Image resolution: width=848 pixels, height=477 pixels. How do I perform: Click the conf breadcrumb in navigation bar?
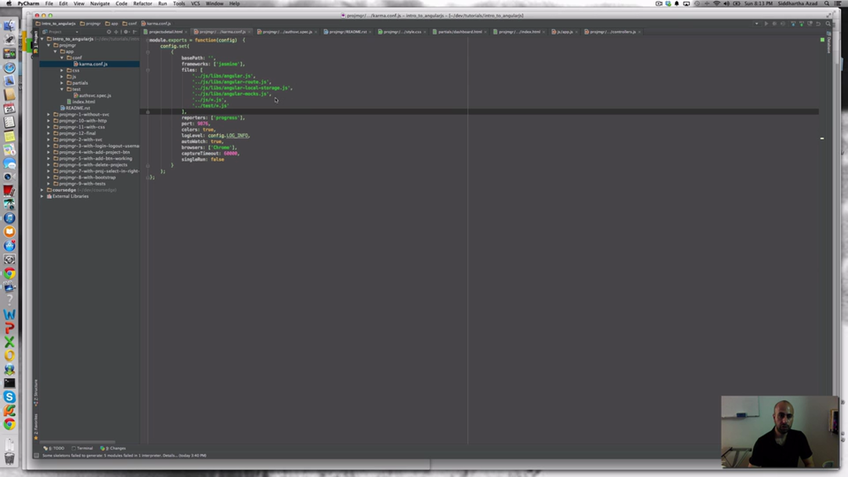pyautogui.click(x=131, y=23)
